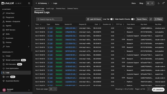
Task: Open the Blog dropdown menu
Action: (142, 3)
